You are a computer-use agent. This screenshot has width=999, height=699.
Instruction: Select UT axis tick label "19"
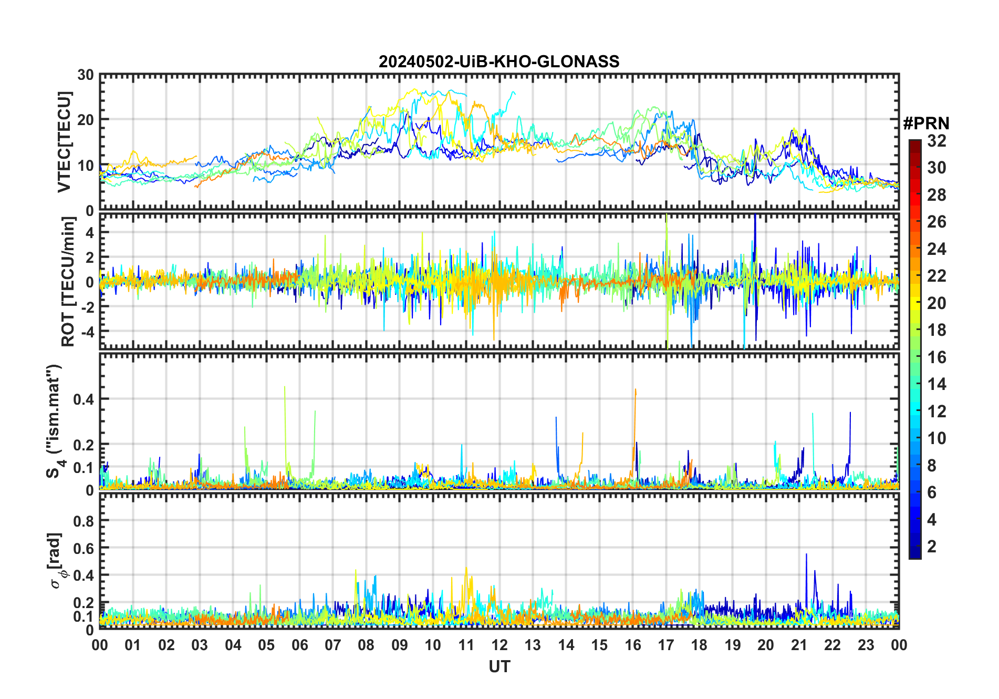[733, 645]
